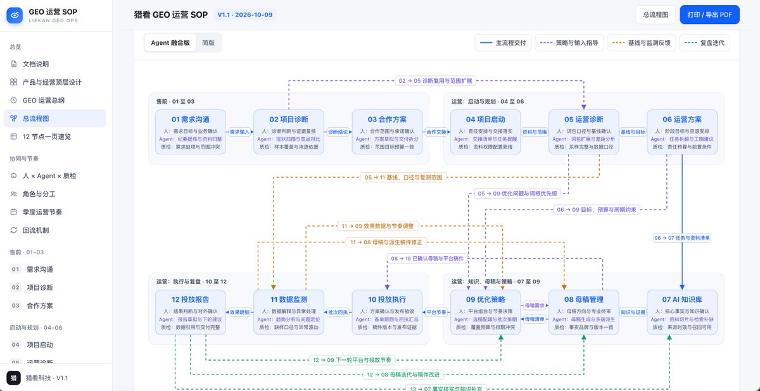Toggle the 基线与监测反馈 legend filter
The image size is (760, 391).
642,42
